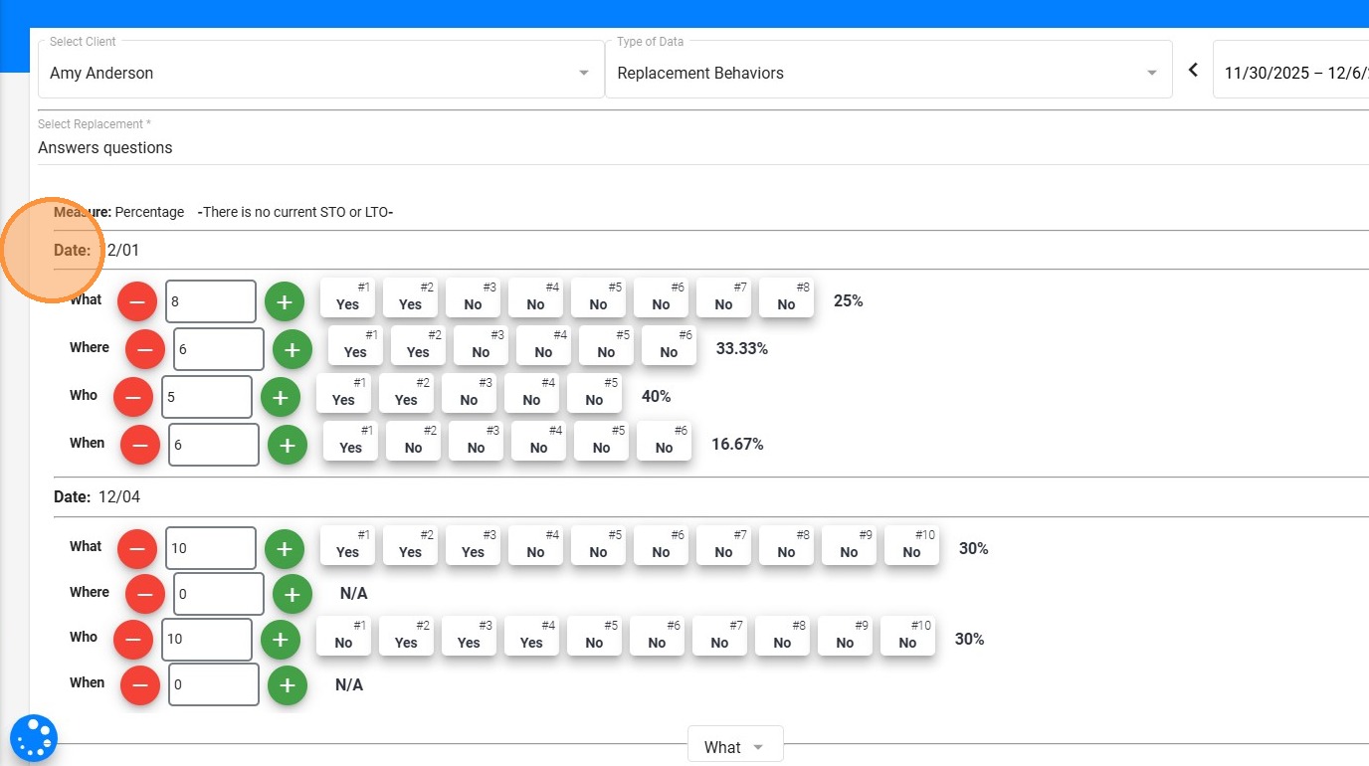Screen dimensions: 1369x766
Task: Open the Select Client dropdown
Action: pos(320,73)
